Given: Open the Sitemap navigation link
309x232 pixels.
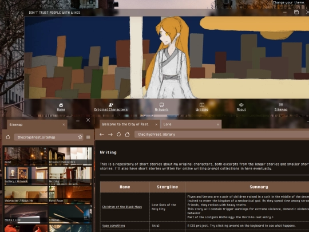Looking at the screenshot, I should pyautogui.click(x=281, y=109).
